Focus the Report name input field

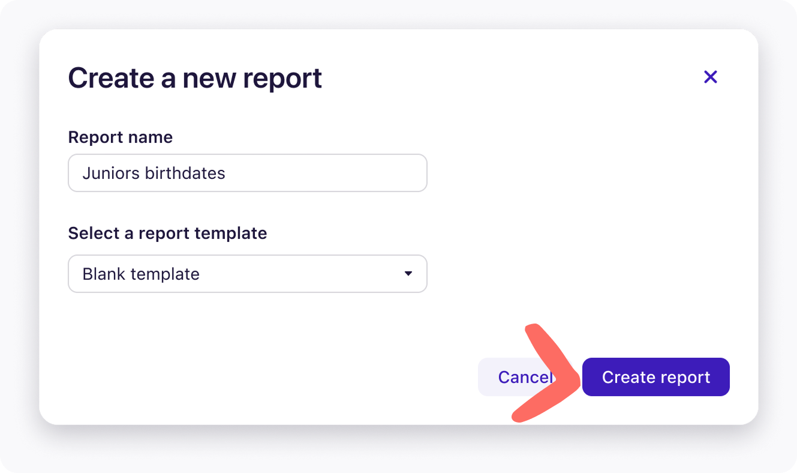(x=247, y=173)
